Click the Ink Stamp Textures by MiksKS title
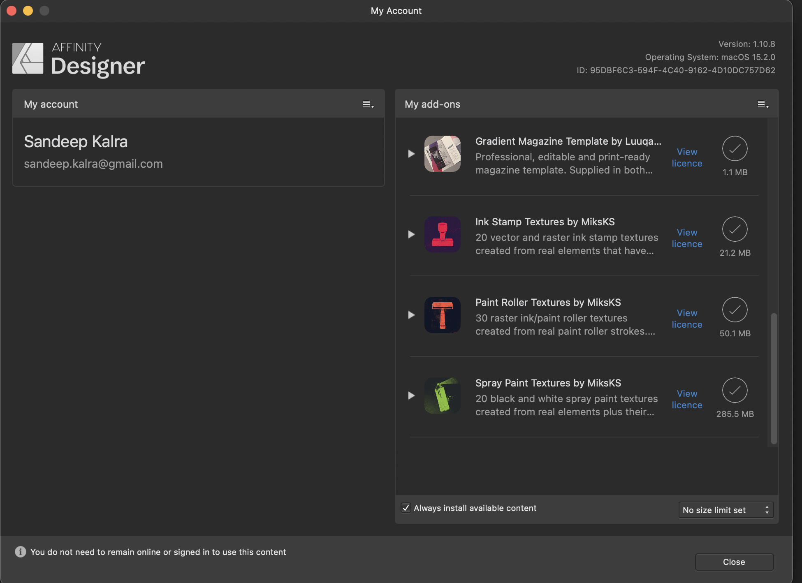This screenshot has width=802, height=583. point(545,222)
